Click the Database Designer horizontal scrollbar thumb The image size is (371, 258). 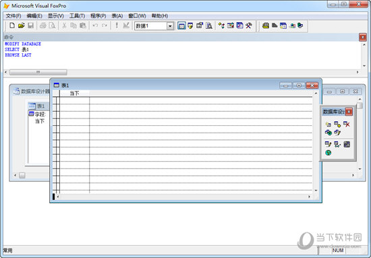22,175
